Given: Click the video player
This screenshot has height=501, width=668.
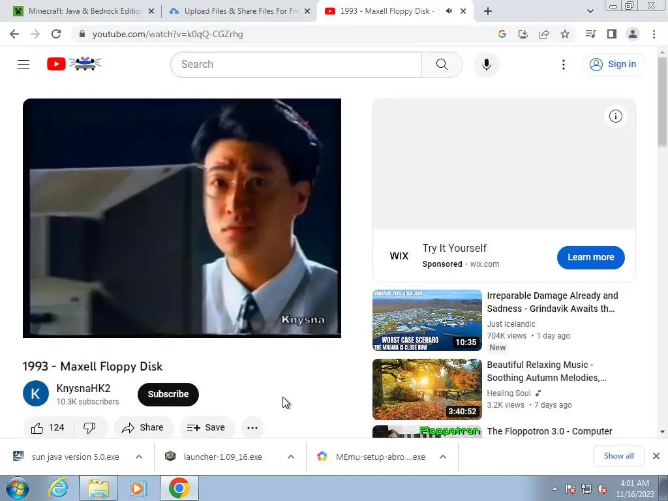Looking at the screenshot, I should point(182,218).
